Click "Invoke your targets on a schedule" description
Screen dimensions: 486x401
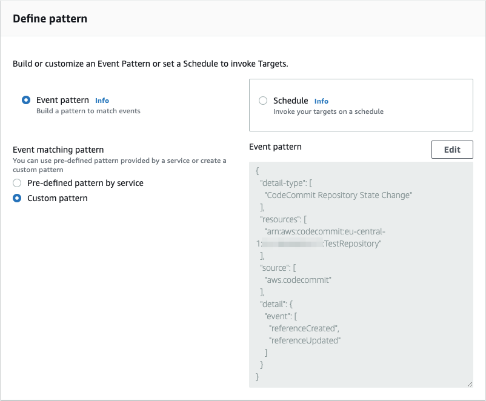tap(328, 111)
